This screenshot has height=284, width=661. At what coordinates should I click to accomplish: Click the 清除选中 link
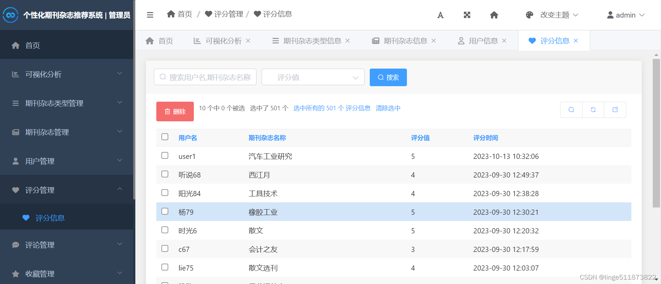coord(388,108)
